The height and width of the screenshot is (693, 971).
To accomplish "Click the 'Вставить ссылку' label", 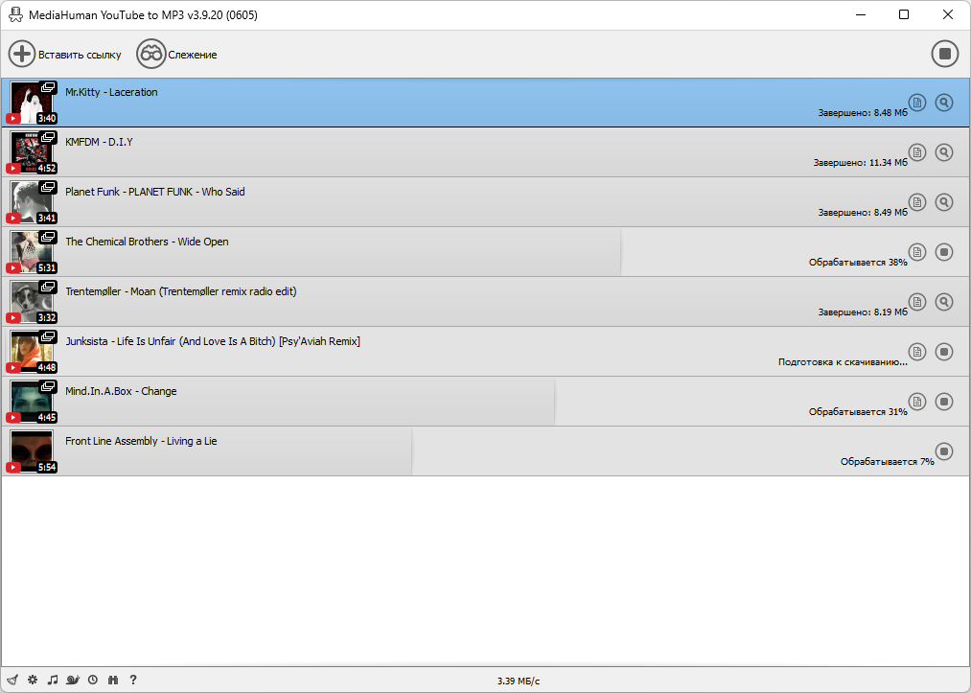I will pyautogui.click(x=80, y=55).
